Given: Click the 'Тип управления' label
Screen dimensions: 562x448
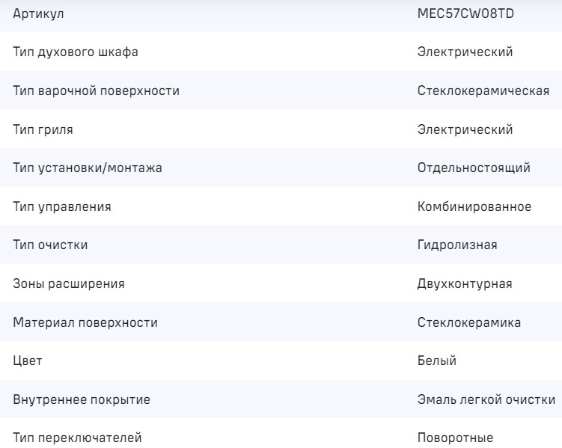Looking at the screenshot, I should pyautogui.click(x=62, y=207).
